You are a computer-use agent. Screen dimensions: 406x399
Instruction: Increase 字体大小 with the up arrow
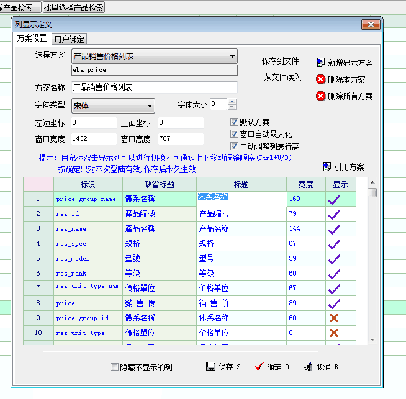coord(232,102)
